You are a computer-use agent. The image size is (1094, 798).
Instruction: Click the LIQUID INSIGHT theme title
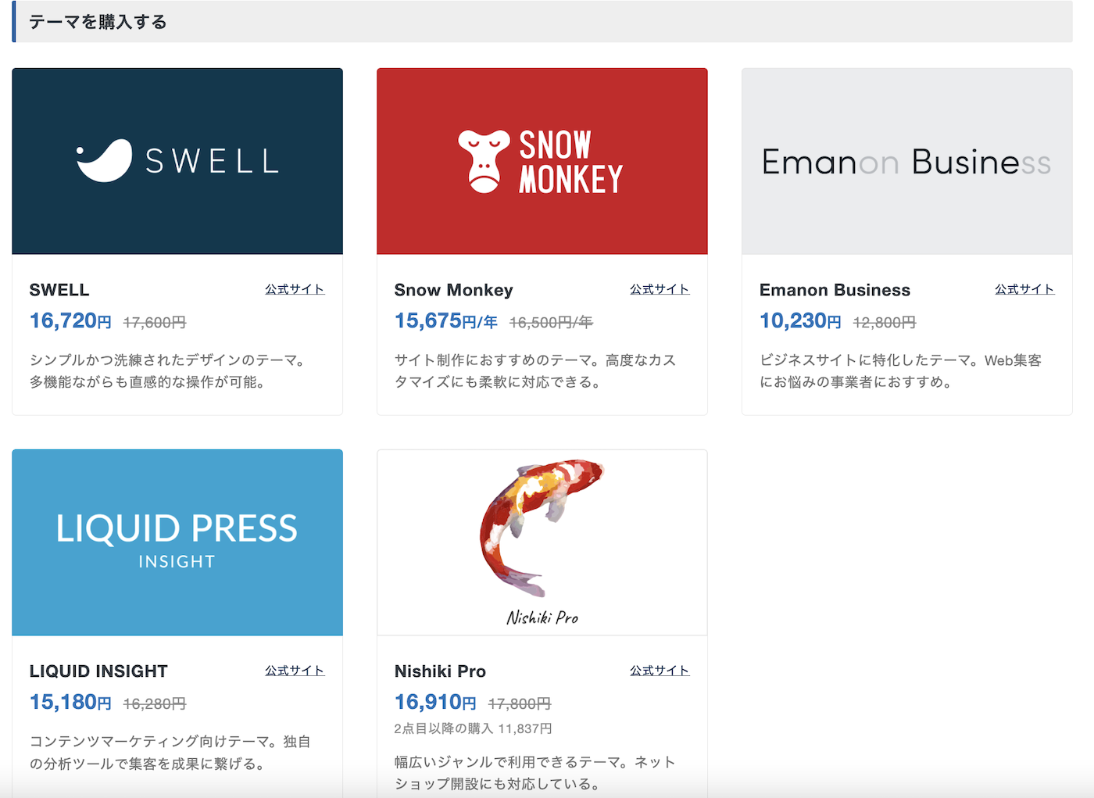point(98,671)
